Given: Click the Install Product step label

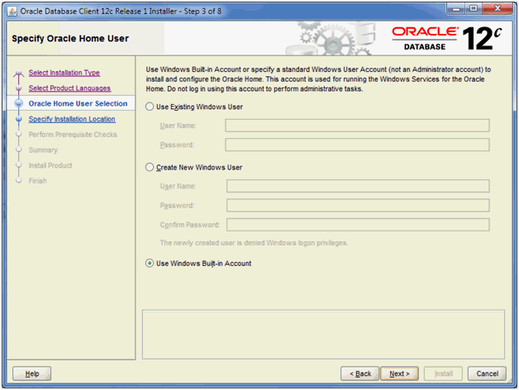Looking at the screenshot, I should pos(50,165).
